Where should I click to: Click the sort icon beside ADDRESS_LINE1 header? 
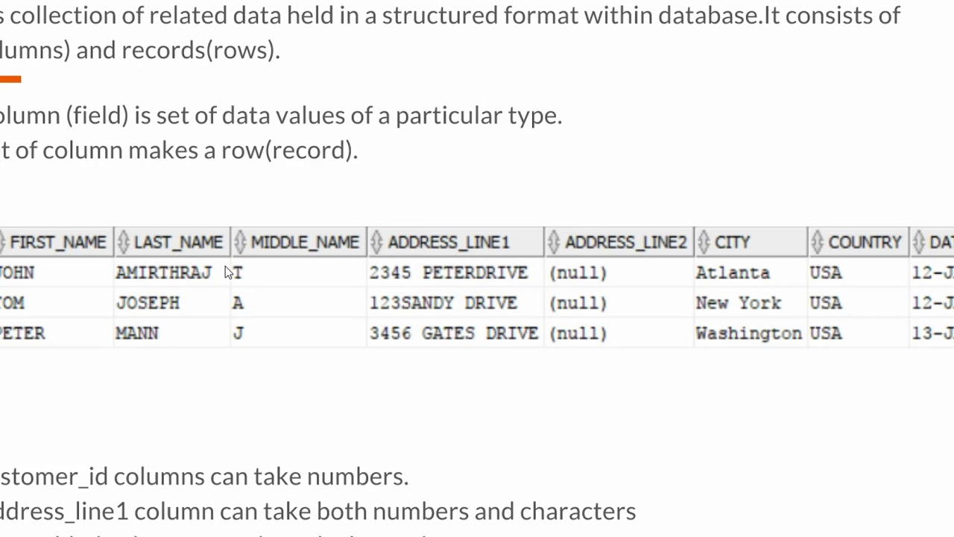pyautogui.click(x=377, y=242)
